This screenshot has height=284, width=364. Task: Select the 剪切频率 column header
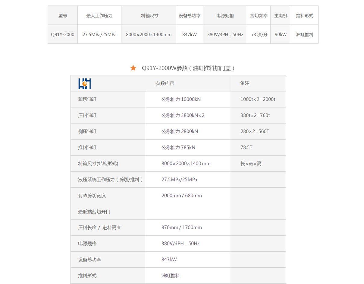pyautogui.click(x=259, y=16)
